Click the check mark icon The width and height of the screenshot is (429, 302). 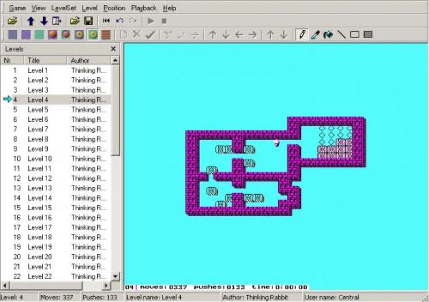(x=150, y=35)
